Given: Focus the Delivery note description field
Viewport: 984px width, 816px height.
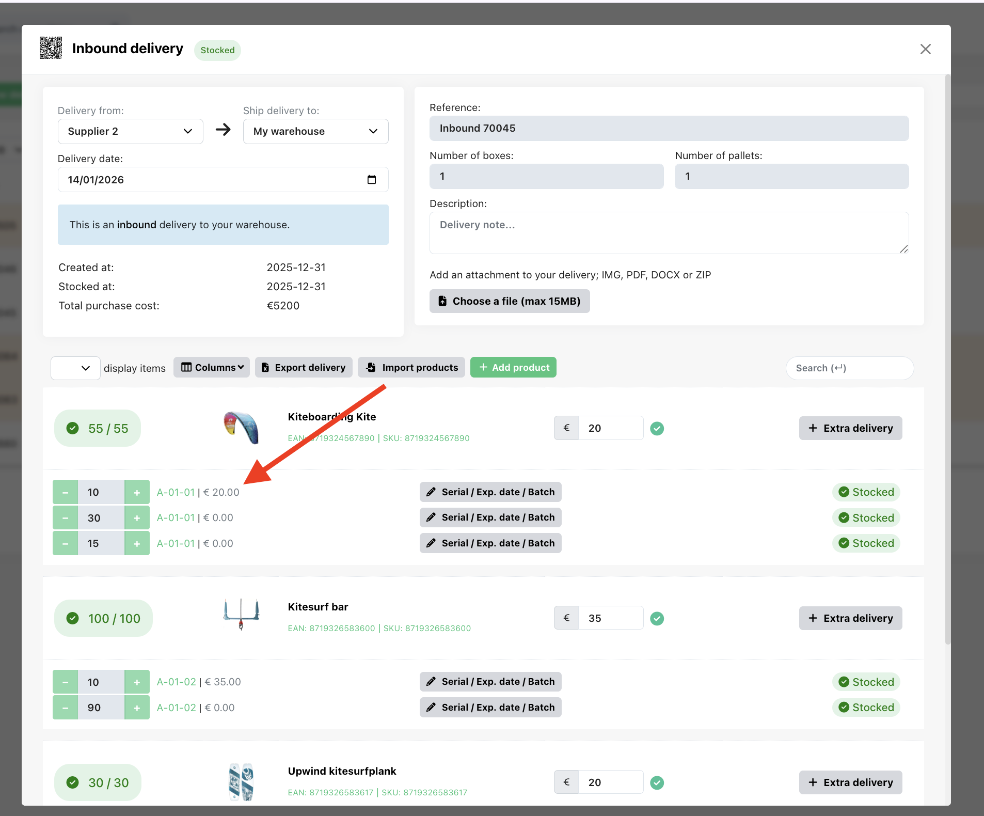Looking at the screenshot, I should (669, 233).
